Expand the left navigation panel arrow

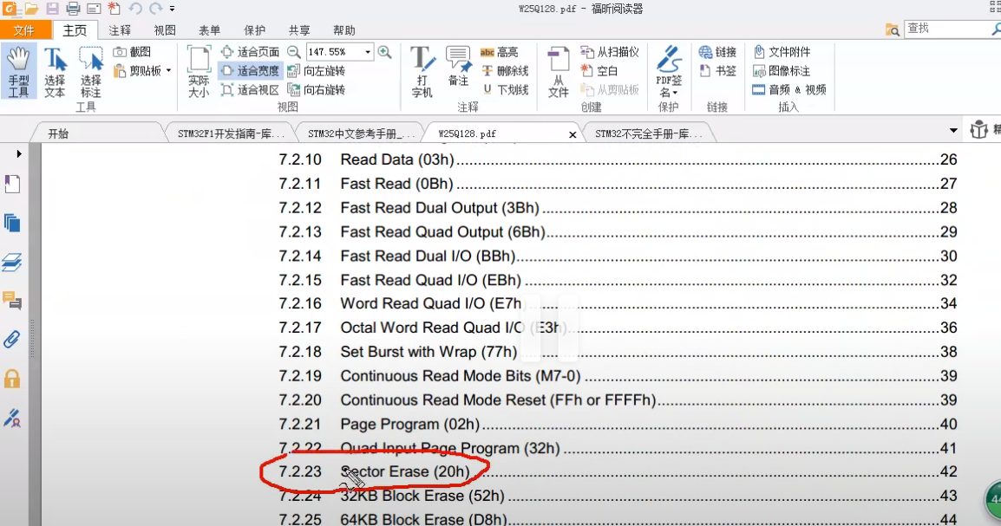[18, 153]
